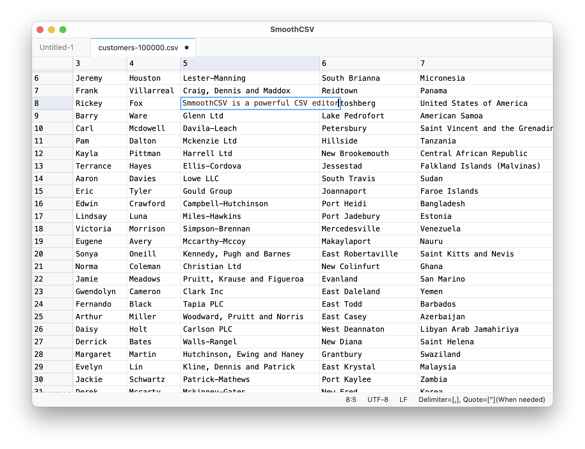Select cell 'Port Jadebury'
The height and width of the screenshot is (449, 585).
pyautogui.click(x=368, y=216)
